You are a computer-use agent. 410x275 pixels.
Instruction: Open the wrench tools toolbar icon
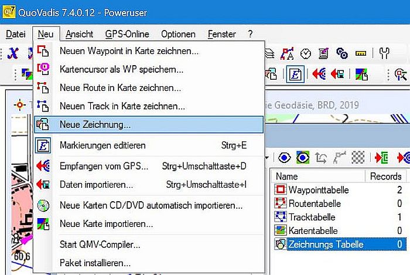(x=384, y=53)
